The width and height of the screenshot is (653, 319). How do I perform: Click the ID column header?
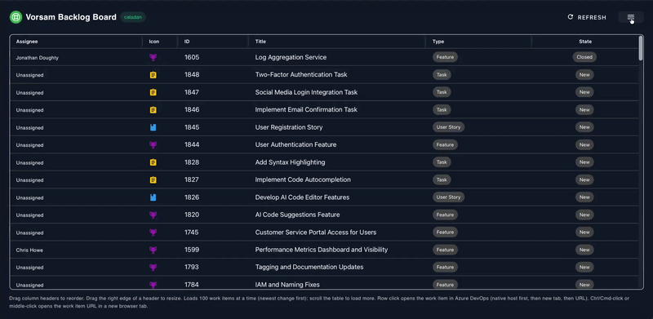click(213, 42)
